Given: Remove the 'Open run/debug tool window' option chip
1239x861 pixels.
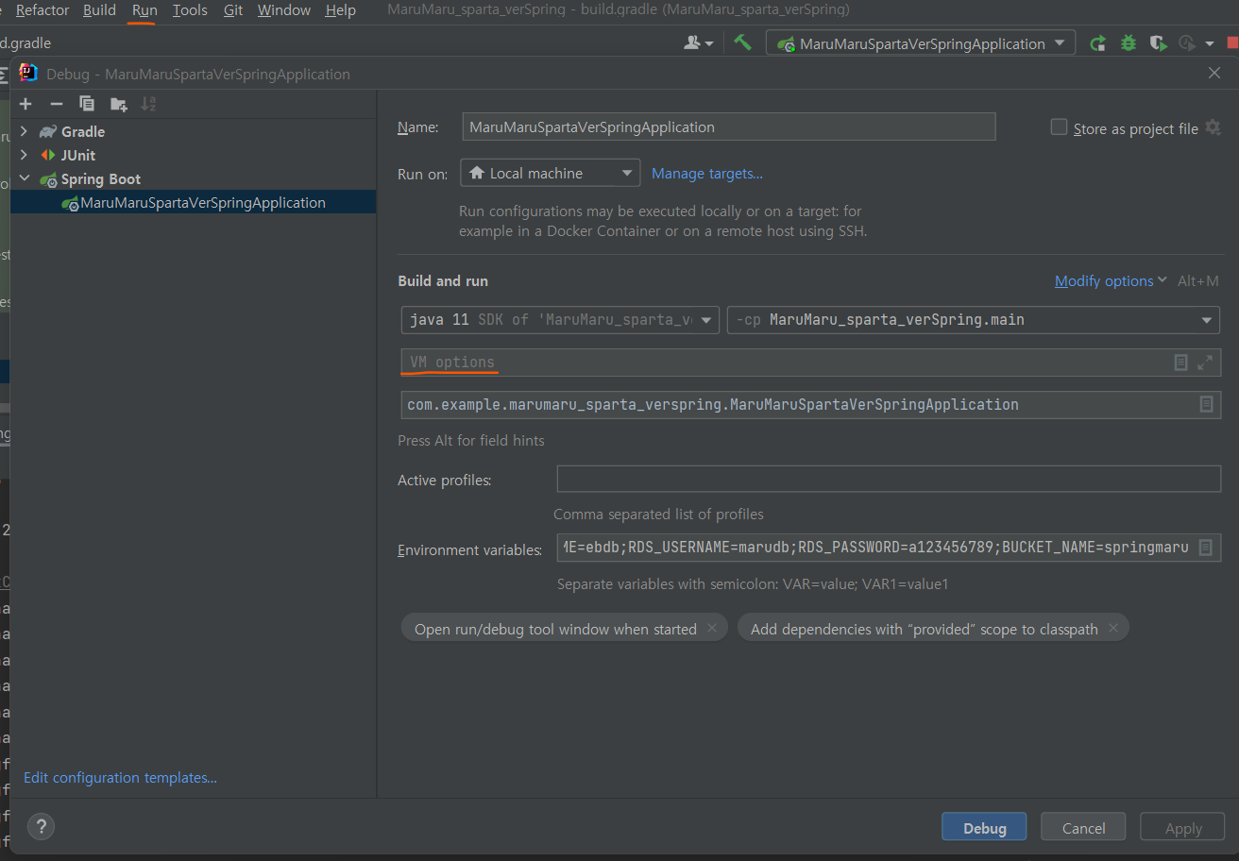Looking at the screenshot, I should (x=712, y=628).
